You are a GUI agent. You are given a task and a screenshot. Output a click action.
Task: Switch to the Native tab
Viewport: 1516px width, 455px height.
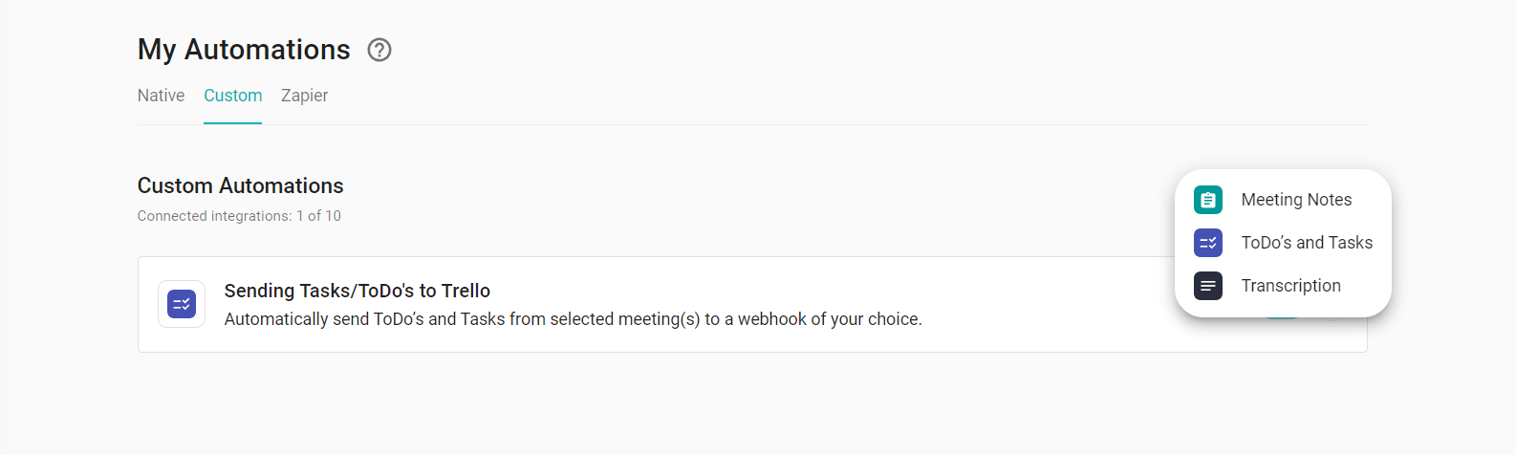[x=161, y=96]
